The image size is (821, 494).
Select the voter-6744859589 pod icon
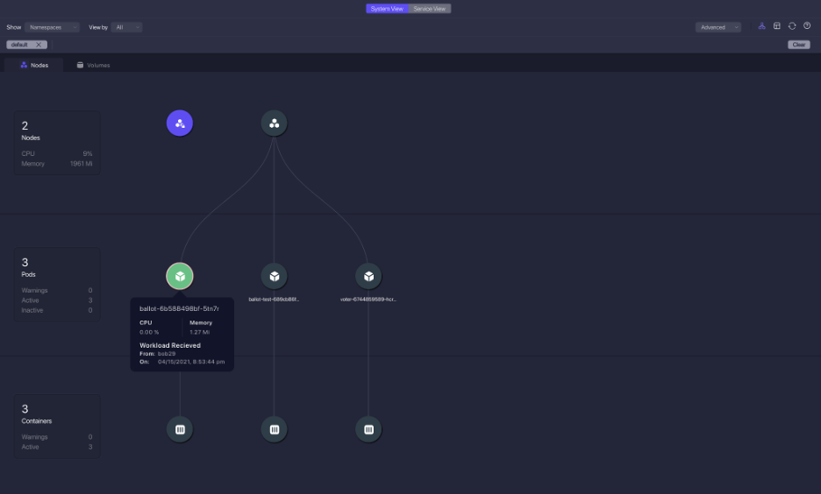(x=368, y=276)
